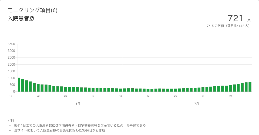Click the 5 x-axis date label
The height and width of the screenshot is (135, 259).
(x=93, y=96)
